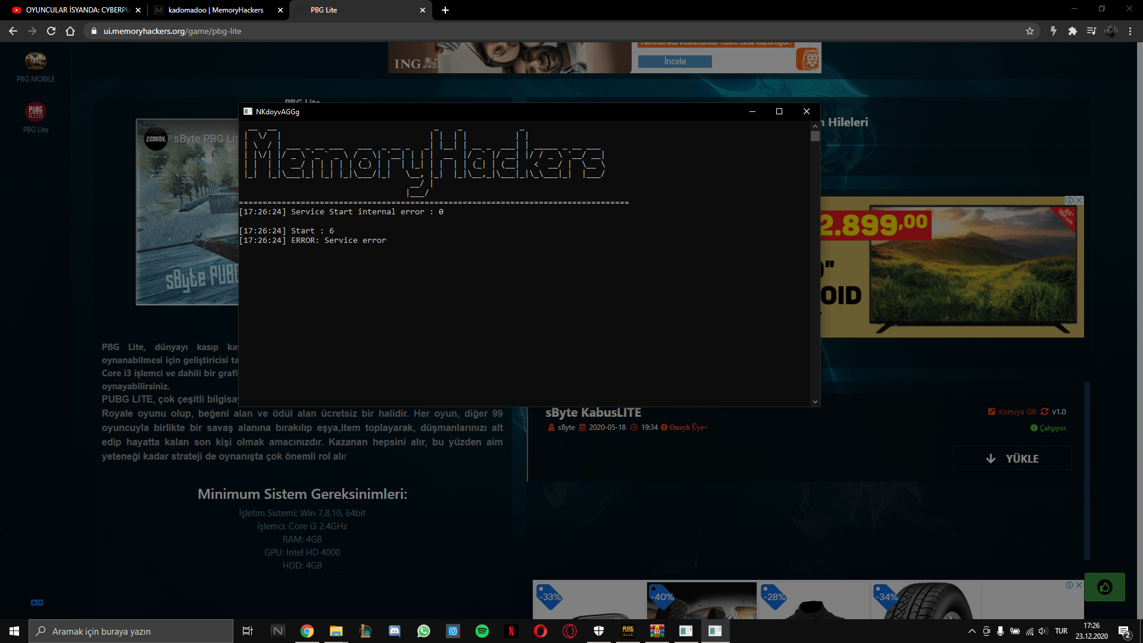Click the Çalışıyor status label
This screenshot has width=1143, height=643.
click(1048, 428)
